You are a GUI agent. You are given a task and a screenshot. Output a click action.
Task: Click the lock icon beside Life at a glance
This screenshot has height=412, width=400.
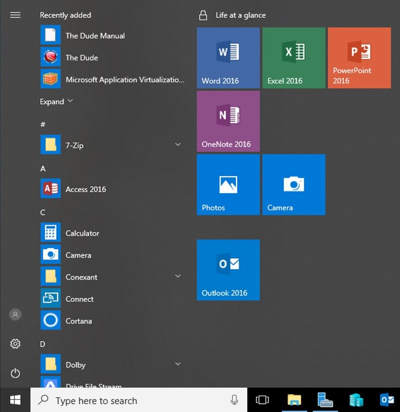(203, 15)
